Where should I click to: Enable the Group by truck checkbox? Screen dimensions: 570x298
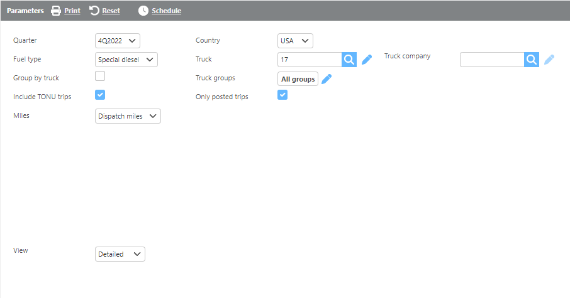[x=100, y=77]
